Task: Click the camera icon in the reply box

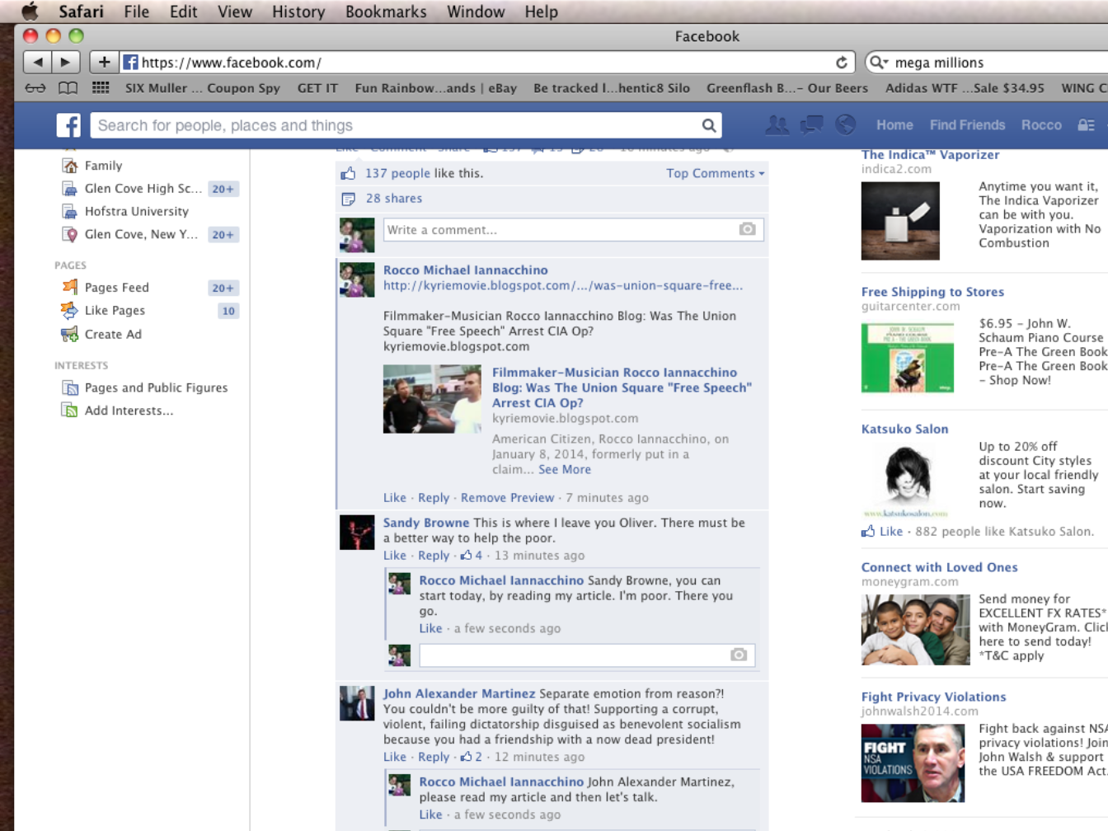Action: (x=739, y=655)
